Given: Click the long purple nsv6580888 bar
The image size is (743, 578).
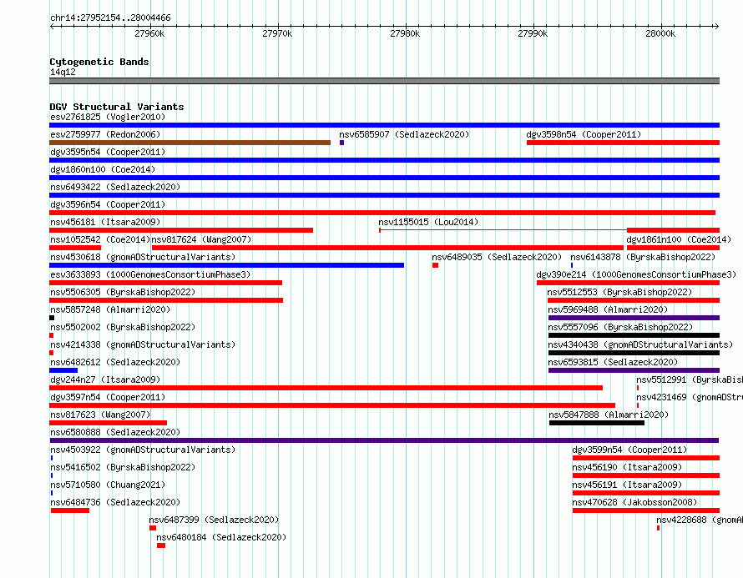Looking at the screenshot, I should [x=384, y=440].
